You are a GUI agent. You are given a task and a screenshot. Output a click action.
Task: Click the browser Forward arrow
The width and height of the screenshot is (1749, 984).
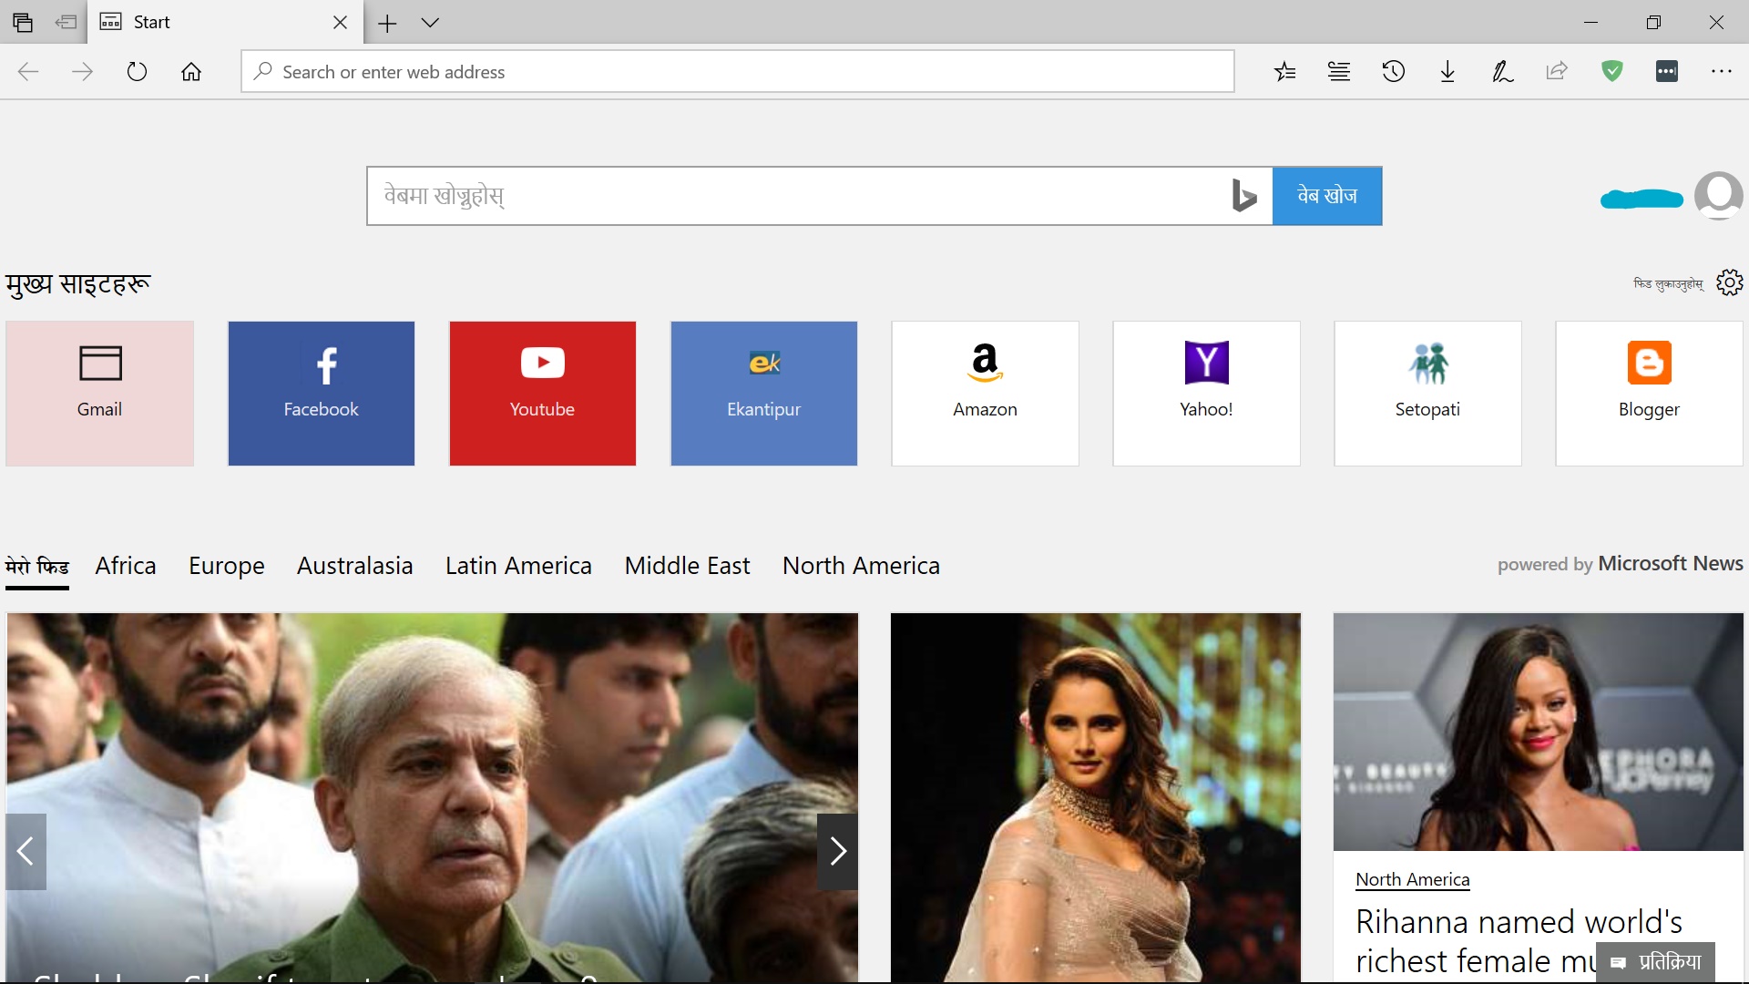click(82, 72)
